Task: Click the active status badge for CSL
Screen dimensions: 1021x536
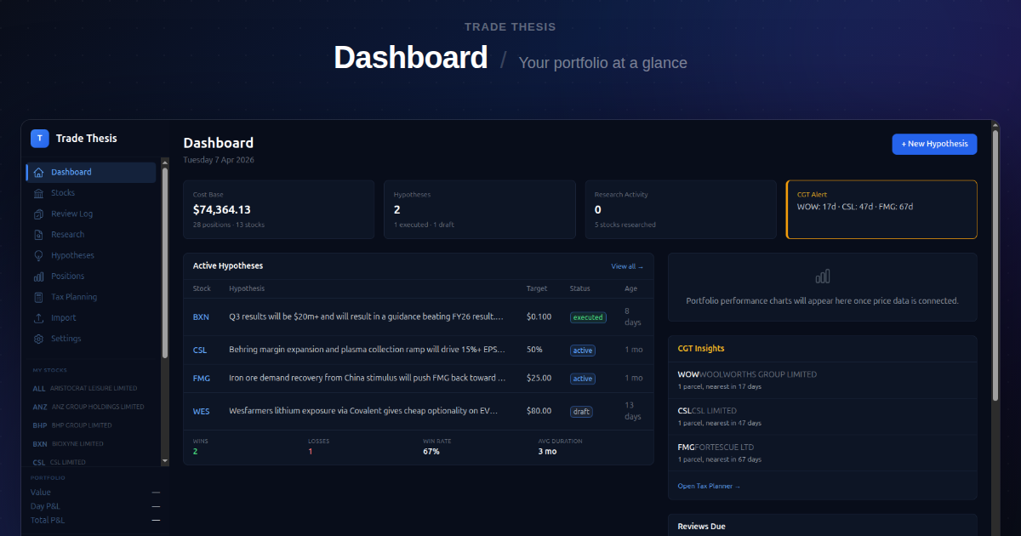Action: pos(583,351)
